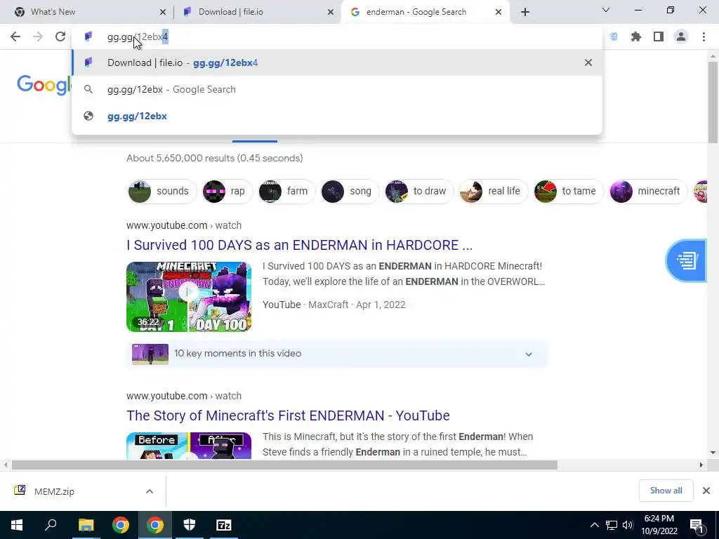Select the rap filter chip
Screen dimensions: 719x539
pos(227,191)
